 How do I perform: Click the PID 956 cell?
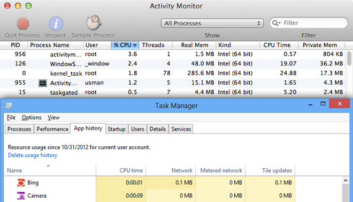(x=20, y=54)
